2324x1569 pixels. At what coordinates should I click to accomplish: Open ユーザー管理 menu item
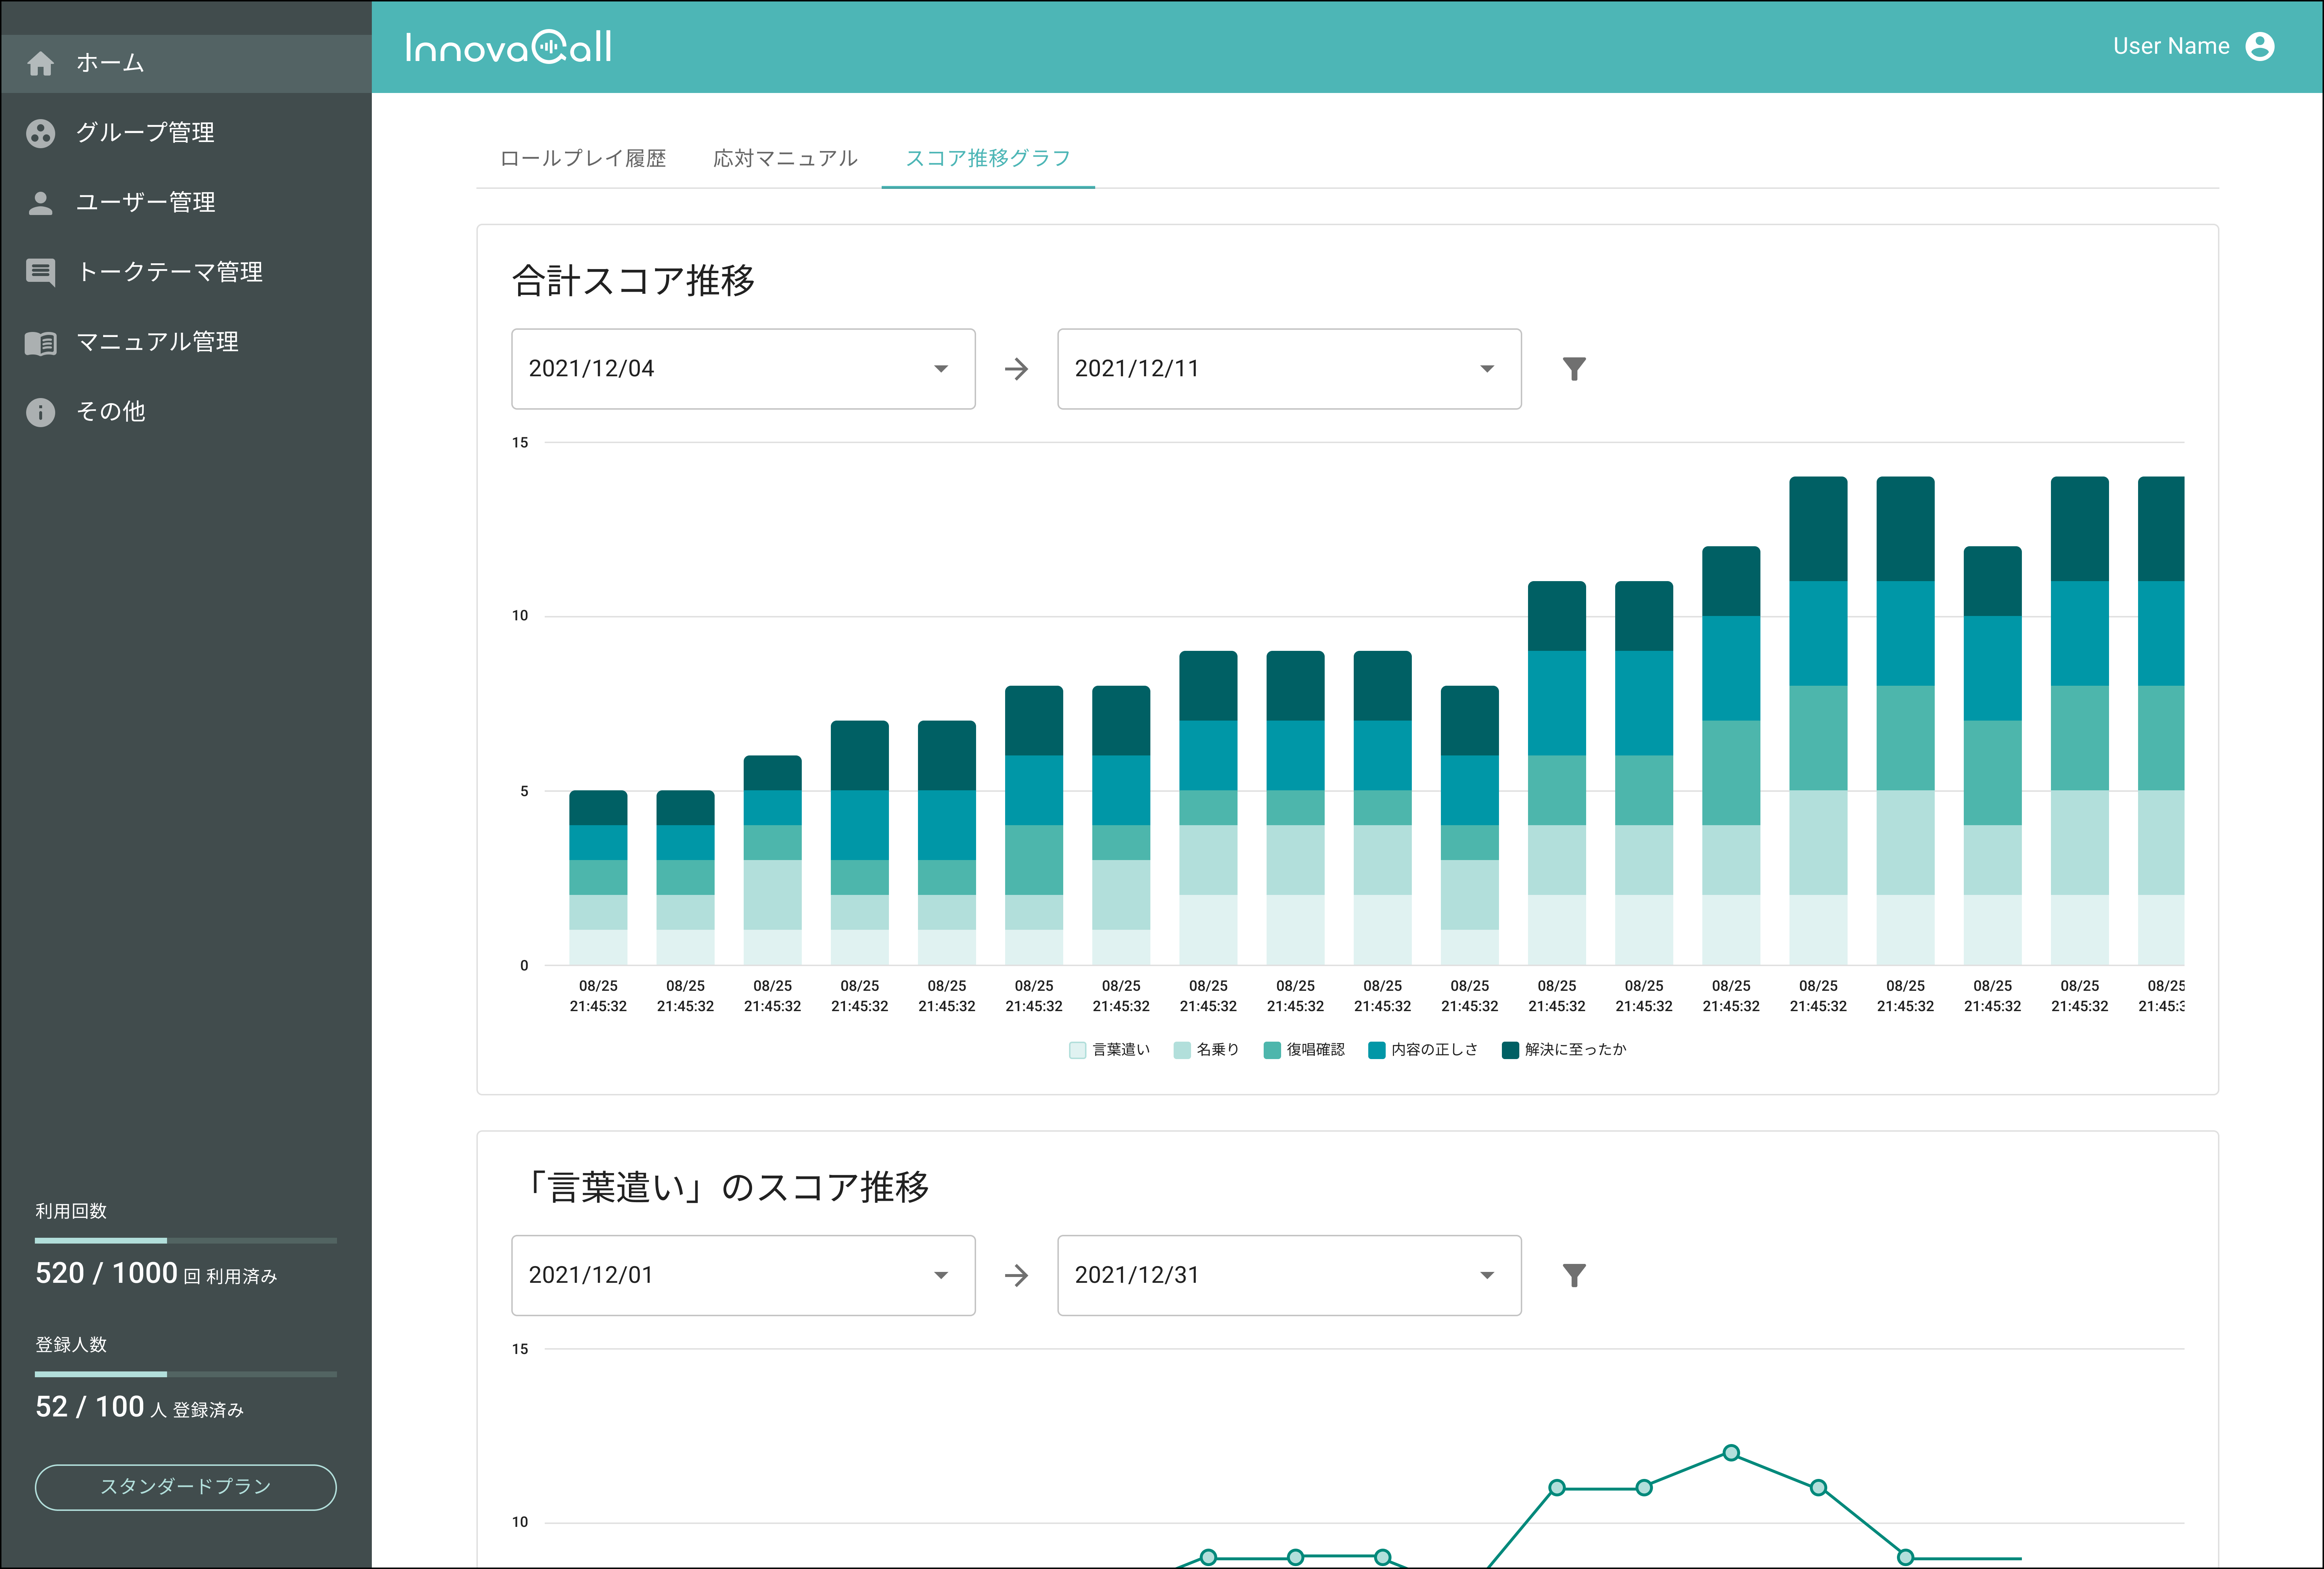coord(186,203)
